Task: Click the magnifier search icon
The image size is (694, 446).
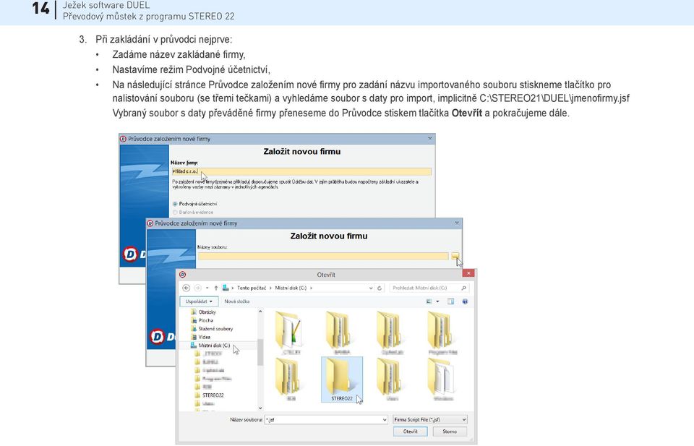Action: pyautogui.click(x=464, y=288)
